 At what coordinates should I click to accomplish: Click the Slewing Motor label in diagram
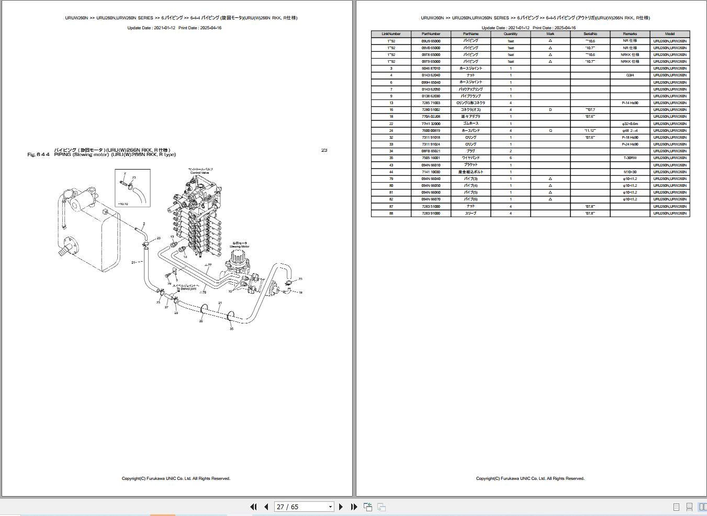coord(239,246)
